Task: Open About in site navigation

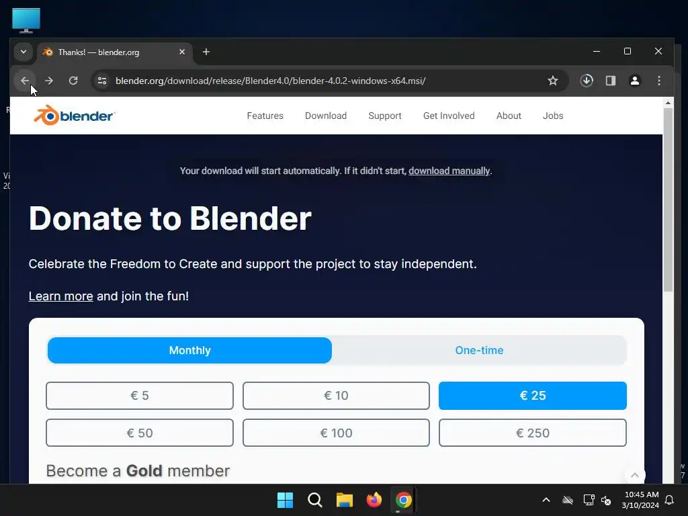Action: [509, 116]
